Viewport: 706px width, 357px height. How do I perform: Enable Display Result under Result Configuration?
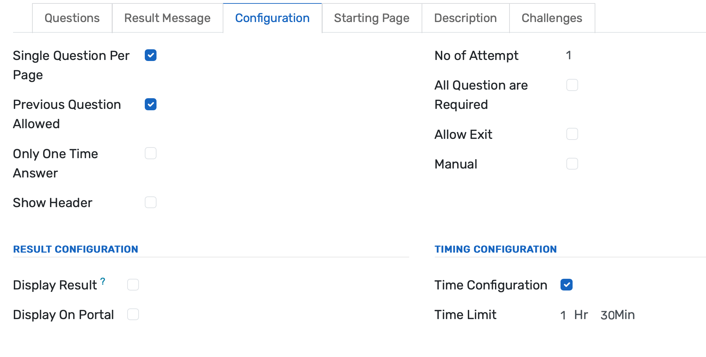click(133, 285)
